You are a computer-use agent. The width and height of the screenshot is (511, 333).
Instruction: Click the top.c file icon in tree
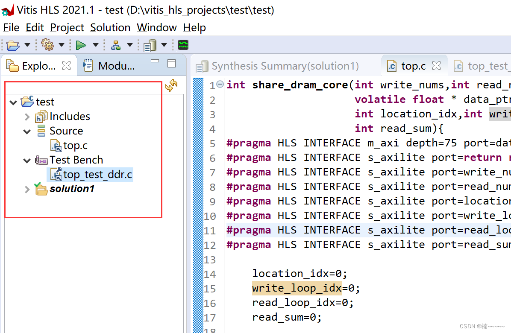[56, 146]
